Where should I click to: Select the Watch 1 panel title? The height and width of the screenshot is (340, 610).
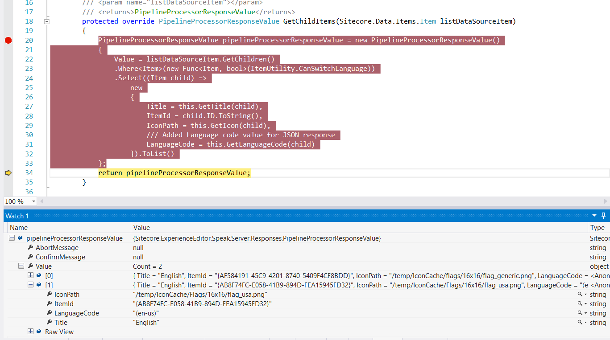point(17,216)
